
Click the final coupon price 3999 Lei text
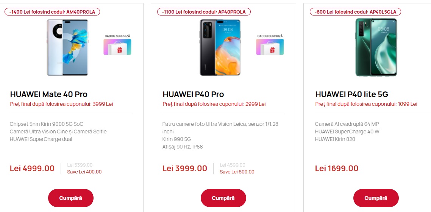tap(62, 104)
